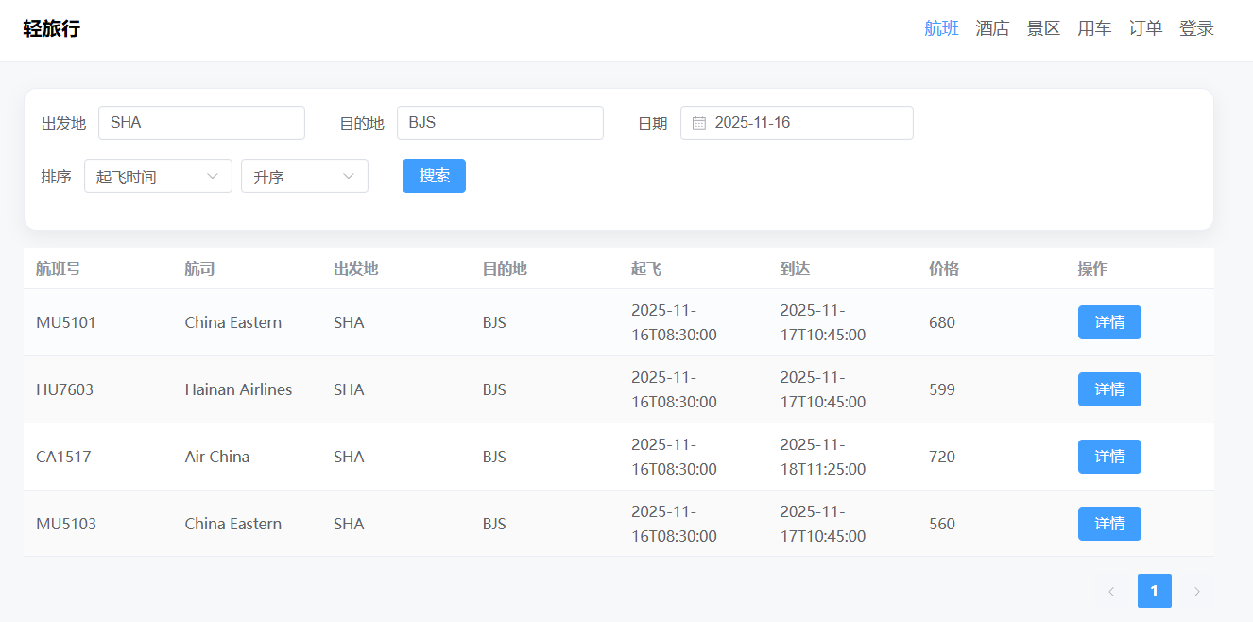Focus the 出发地 input field

click(201, 123)
